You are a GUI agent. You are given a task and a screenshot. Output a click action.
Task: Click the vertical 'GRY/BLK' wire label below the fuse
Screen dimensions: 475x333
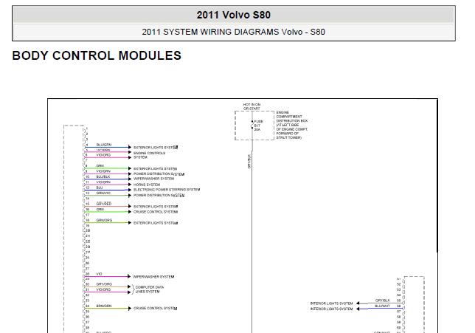249,161
